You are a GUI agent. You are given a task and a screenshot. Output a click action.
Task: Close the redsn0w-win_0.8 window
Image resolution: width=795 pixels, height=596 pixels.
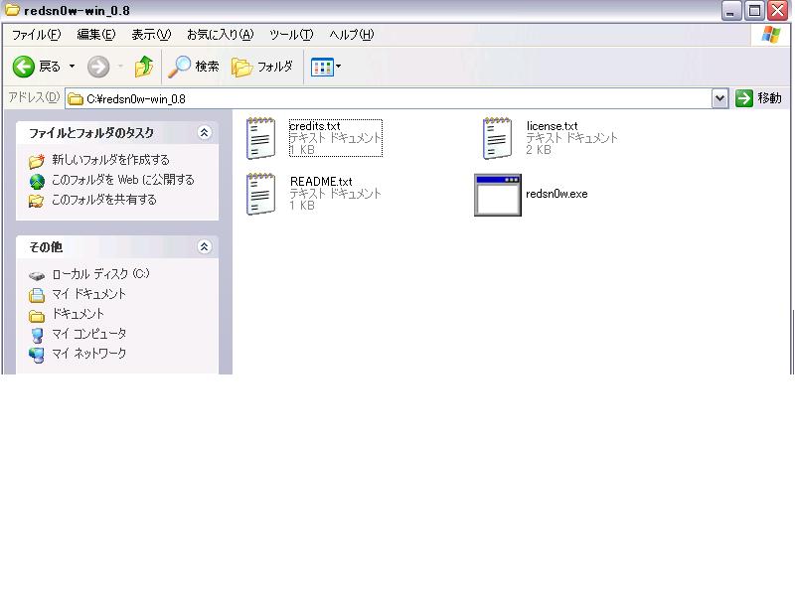tap(778, 11)
